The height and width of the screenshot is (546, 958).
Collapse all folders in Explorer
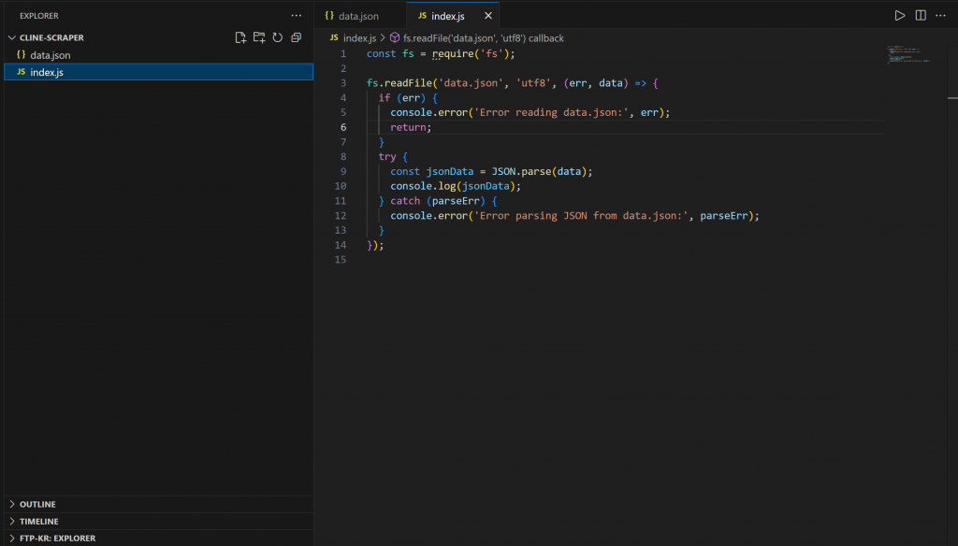point(297,37)
